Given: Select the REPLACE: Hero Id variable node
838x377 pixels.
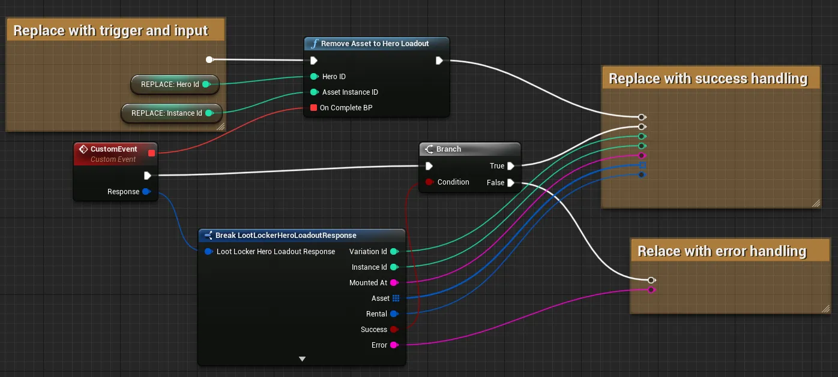Looking at the screenshot, I should pos(175,85).
